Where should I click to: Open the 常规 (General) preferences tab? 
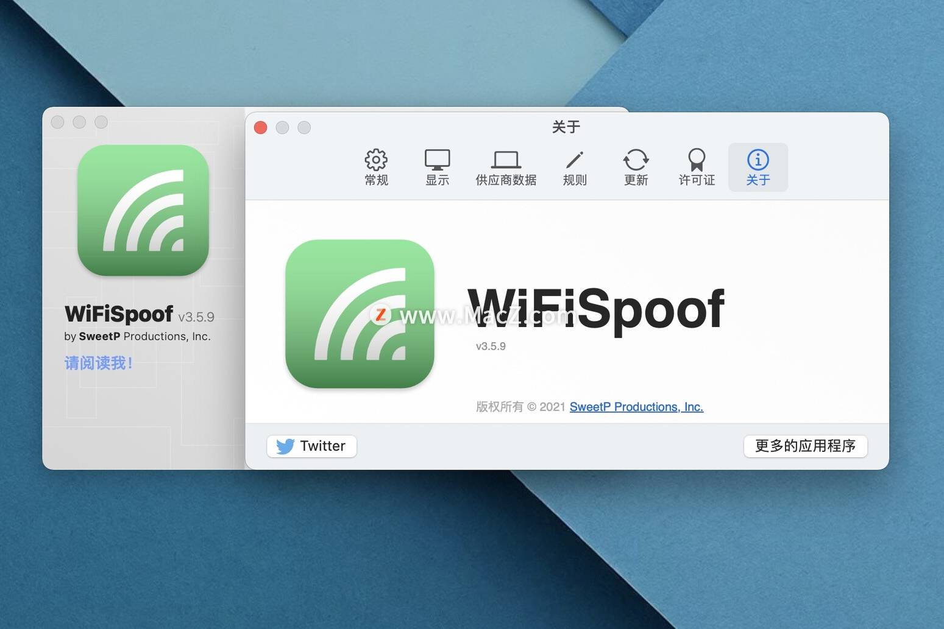coord(376,167)
